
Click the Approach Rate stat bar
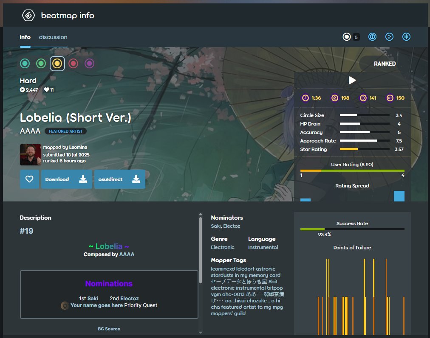click(365, 141)
